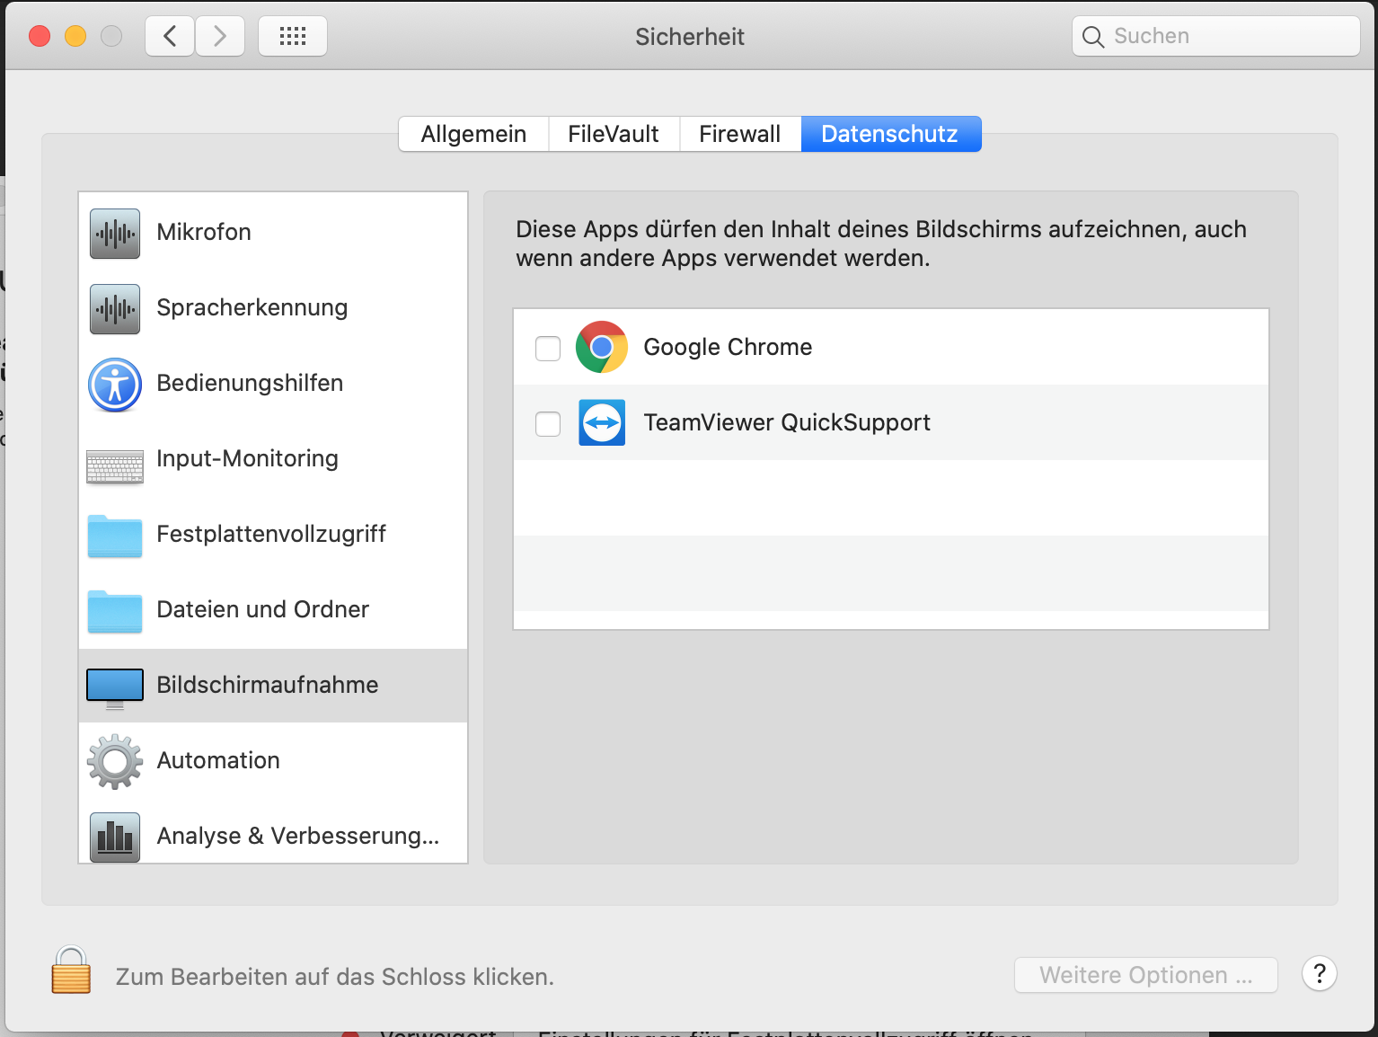This screenshot has width=1378, height=1037.
Task: Click the Weitere Optionen button
Action: click(x=1144, y=974)
